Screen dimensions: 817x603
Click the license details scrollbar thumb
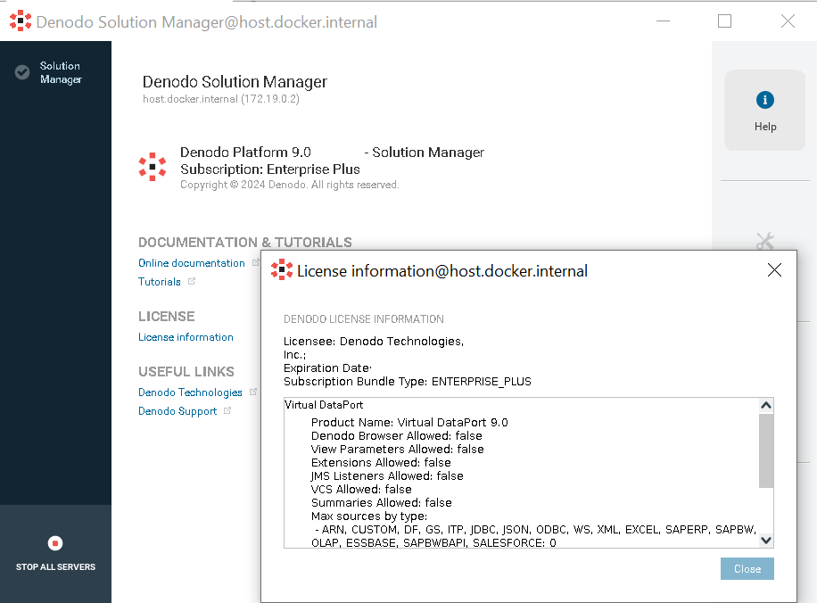point(766,450)
